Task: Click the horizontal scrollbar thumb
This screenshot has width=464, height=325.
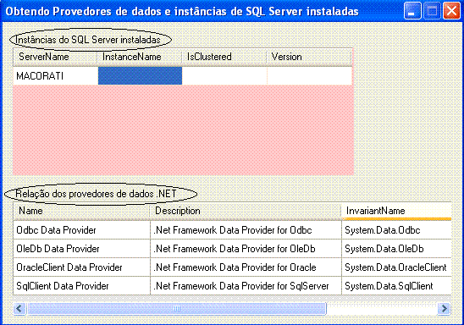Action: (177, 309)
